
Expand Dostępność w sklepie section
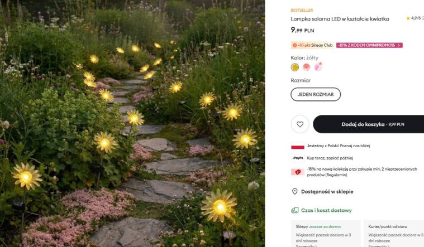pos(327,191)
